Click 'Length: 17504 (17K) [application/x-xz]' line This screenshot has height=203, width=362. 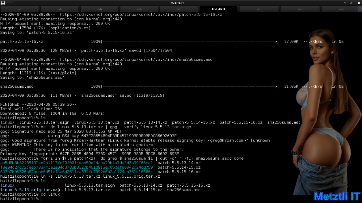[45, 28]
